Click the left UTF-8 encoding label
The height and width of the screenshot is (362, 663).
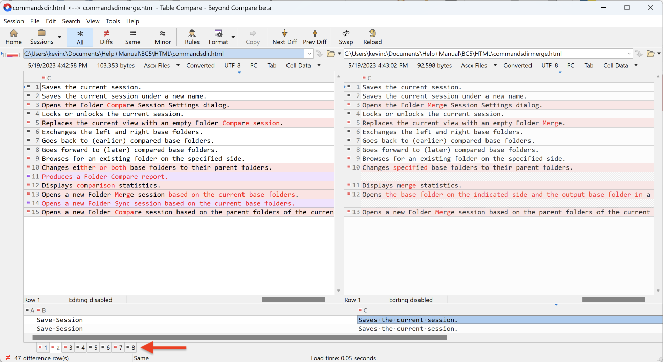pos(232,65)
